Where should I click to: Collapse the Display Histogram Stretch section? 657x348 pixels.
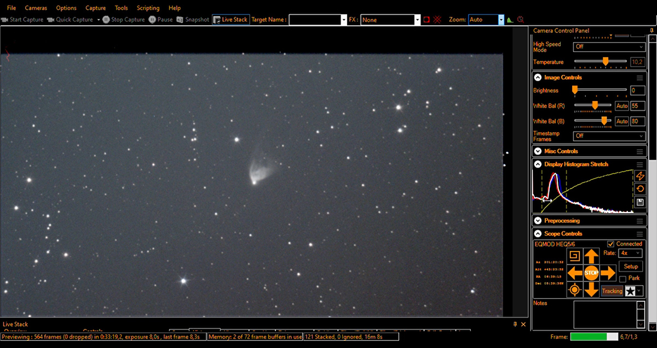pos(538,164)
